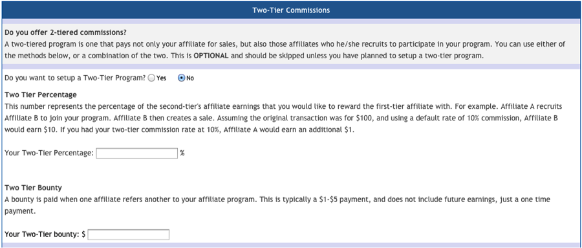Click the Affiliate A recruits Affiliate B example text
The image size is (582, 248).
[x=284, y=119]
